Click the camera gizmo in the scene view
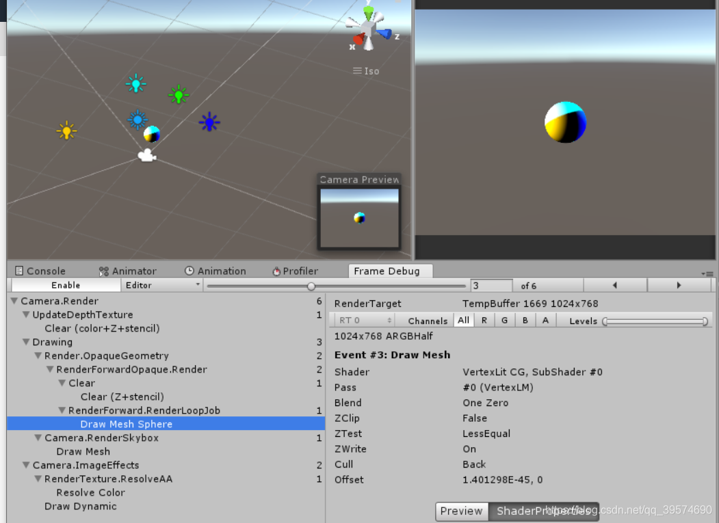 coord(145,157)
